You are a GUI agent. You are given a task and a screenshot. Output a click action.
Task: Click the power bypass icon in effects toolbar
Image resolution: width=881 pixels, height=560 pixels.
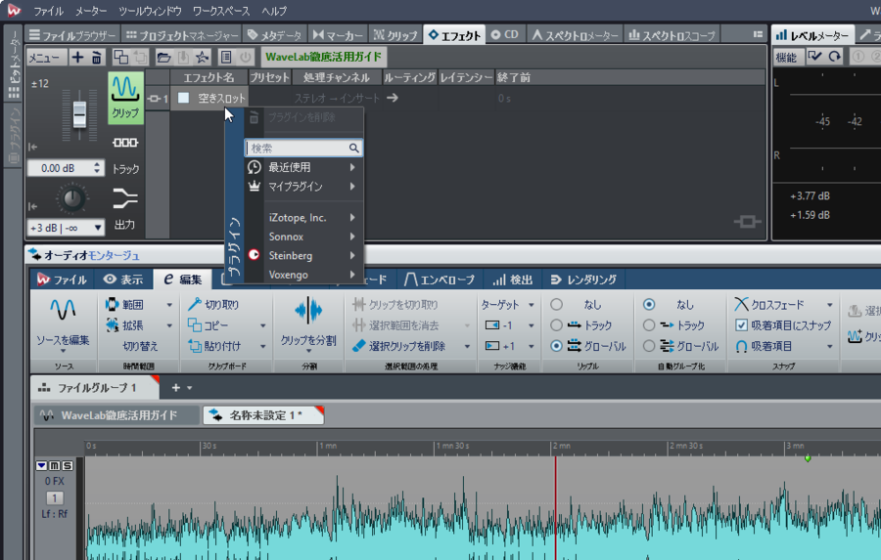coord(246,57)
